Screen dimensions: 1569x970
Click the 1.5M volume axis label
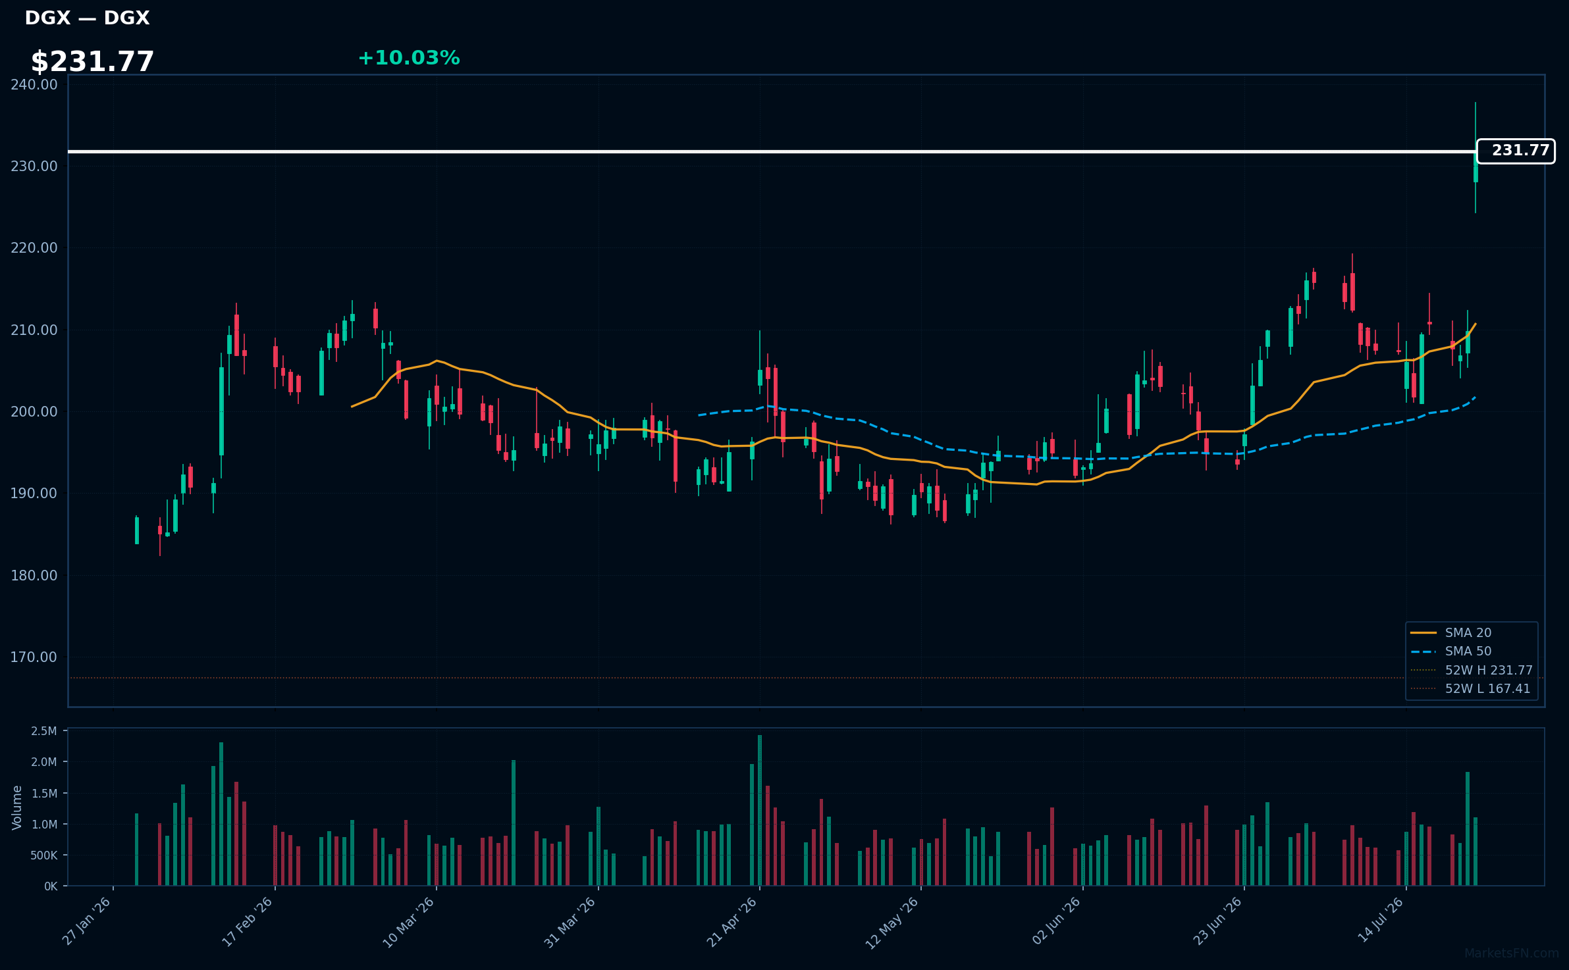44,793
